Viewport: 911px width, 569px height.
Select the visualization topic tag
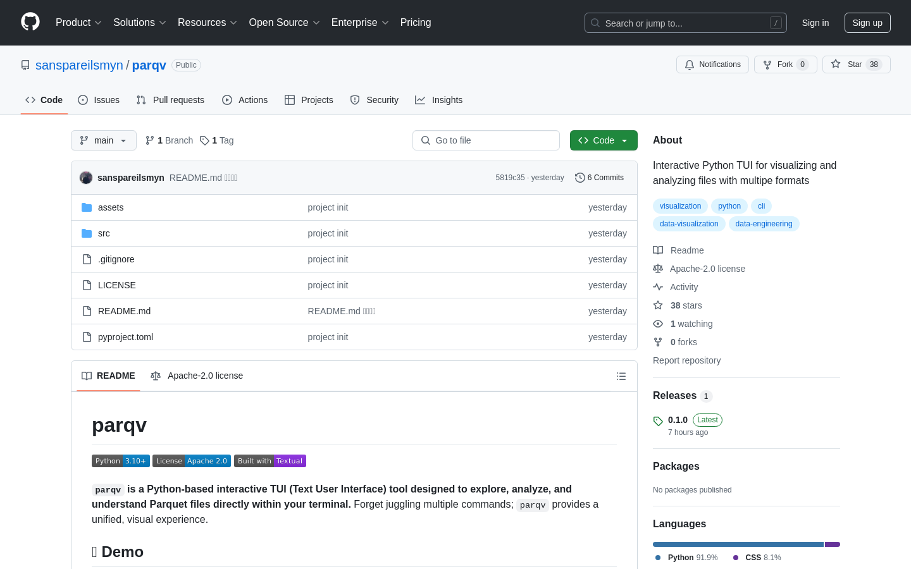(680, 206)
